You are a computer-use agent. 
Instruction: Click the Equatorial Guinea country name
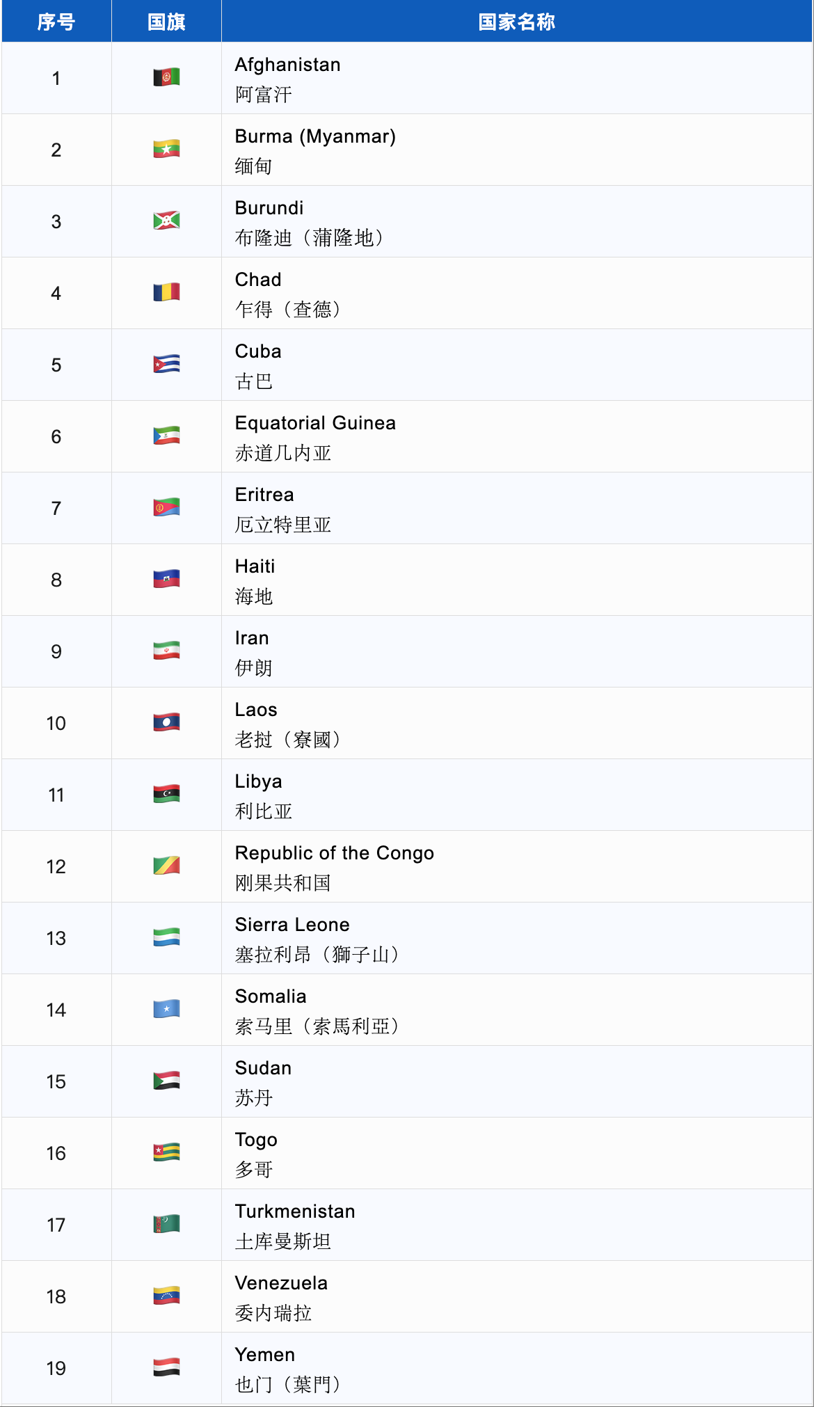tap(315, 423)
